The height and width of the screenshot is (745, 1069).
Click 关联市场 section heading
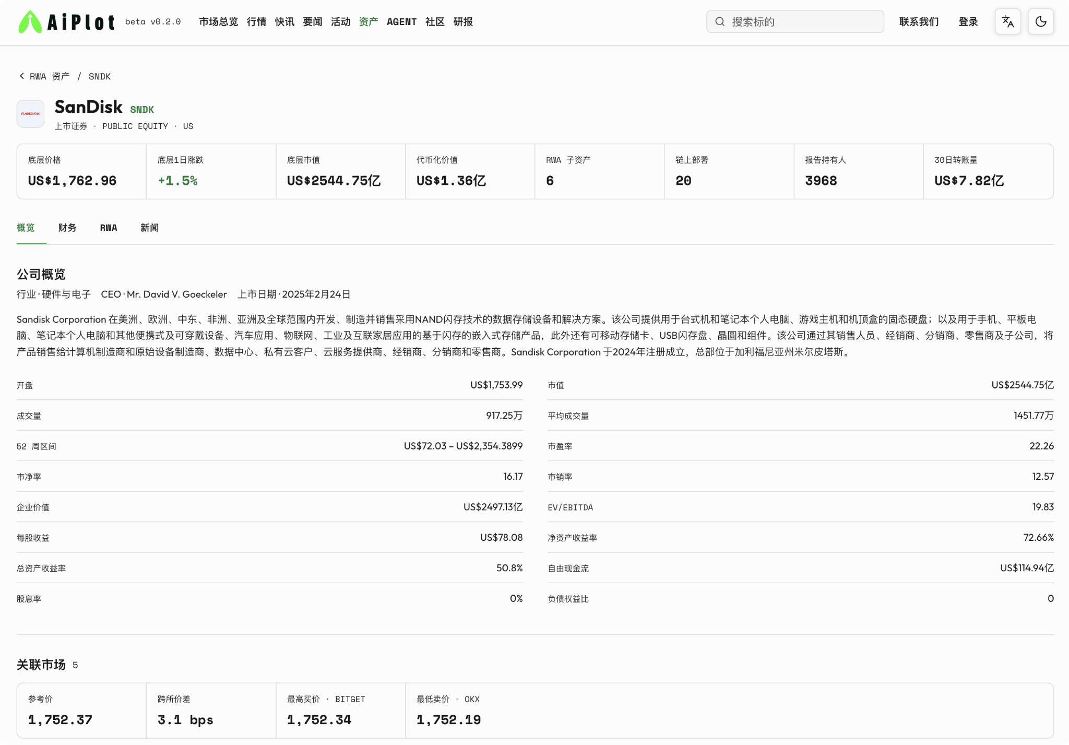point(41,665)
